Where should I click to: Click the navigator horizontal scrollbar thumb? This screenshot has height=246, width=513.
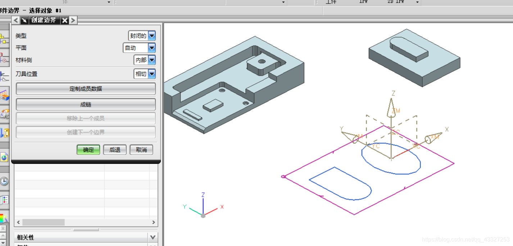[x=43, y=222]
